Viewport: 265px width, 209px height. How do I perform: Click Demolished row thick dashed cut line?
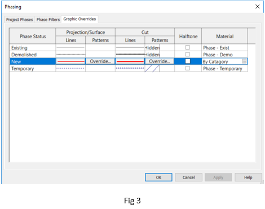[130, 55]
